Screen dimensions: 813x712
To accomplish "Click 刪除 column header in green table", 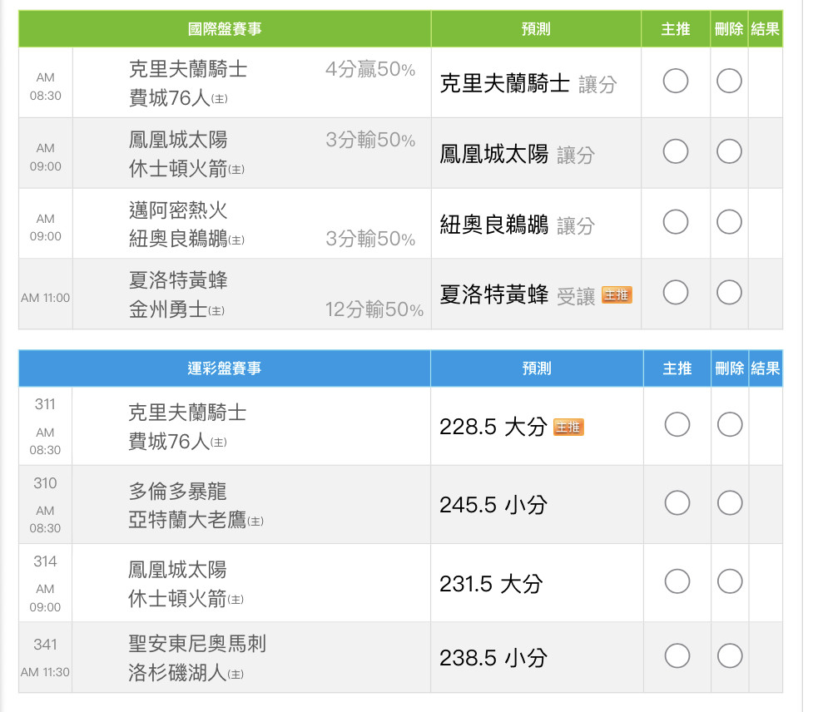I will pos(729,29).
